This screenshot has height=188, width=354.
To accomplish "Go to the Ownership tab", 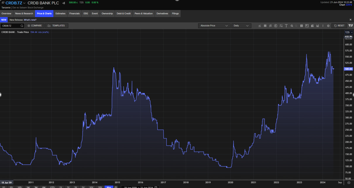I will point(107,13).
